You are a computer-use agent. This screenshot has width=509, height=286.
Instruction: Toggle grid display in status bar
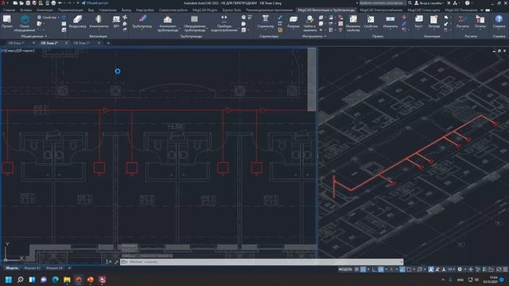357,269
